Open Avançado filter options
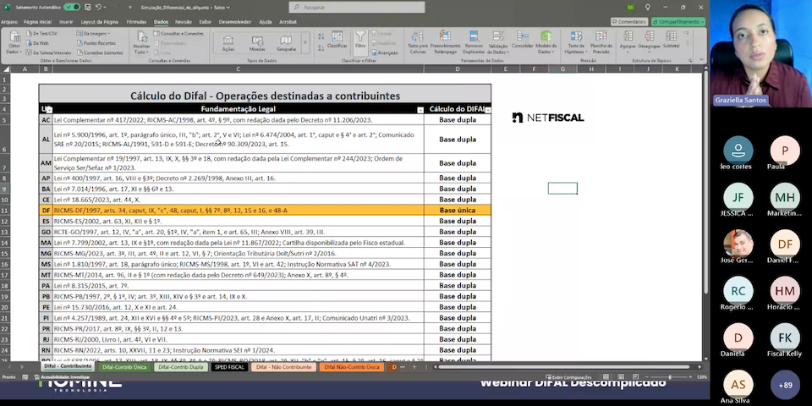The image size is (812, 406). tap(384, 52)
